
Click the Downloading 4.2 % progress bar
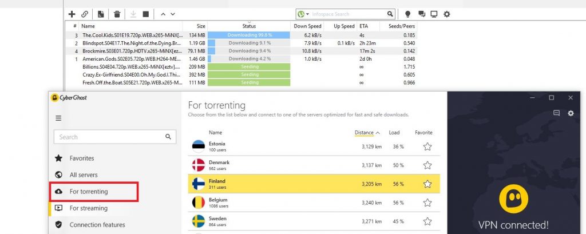pos(249,59)
